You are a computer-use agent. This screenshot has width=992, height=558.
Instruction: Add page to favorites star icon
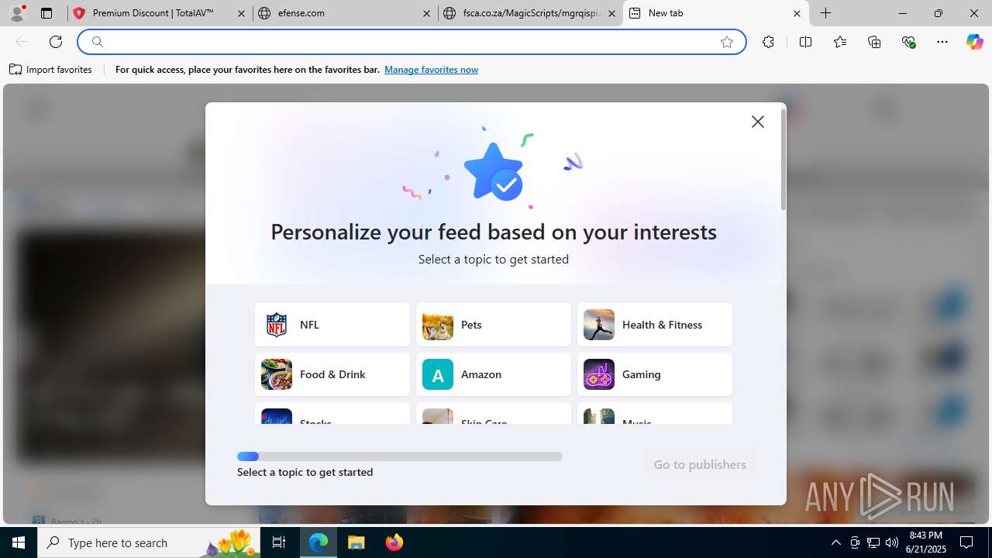[x=727, y=42]
